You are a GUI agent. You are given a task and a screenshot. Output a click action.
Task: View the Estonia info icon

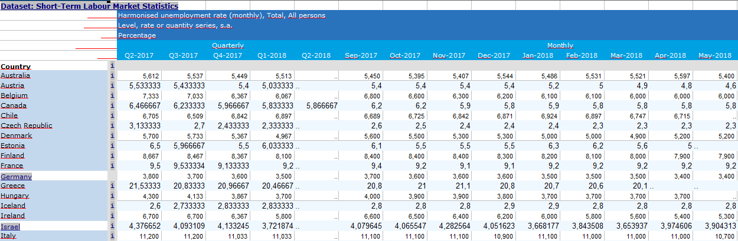click(112, 146)
